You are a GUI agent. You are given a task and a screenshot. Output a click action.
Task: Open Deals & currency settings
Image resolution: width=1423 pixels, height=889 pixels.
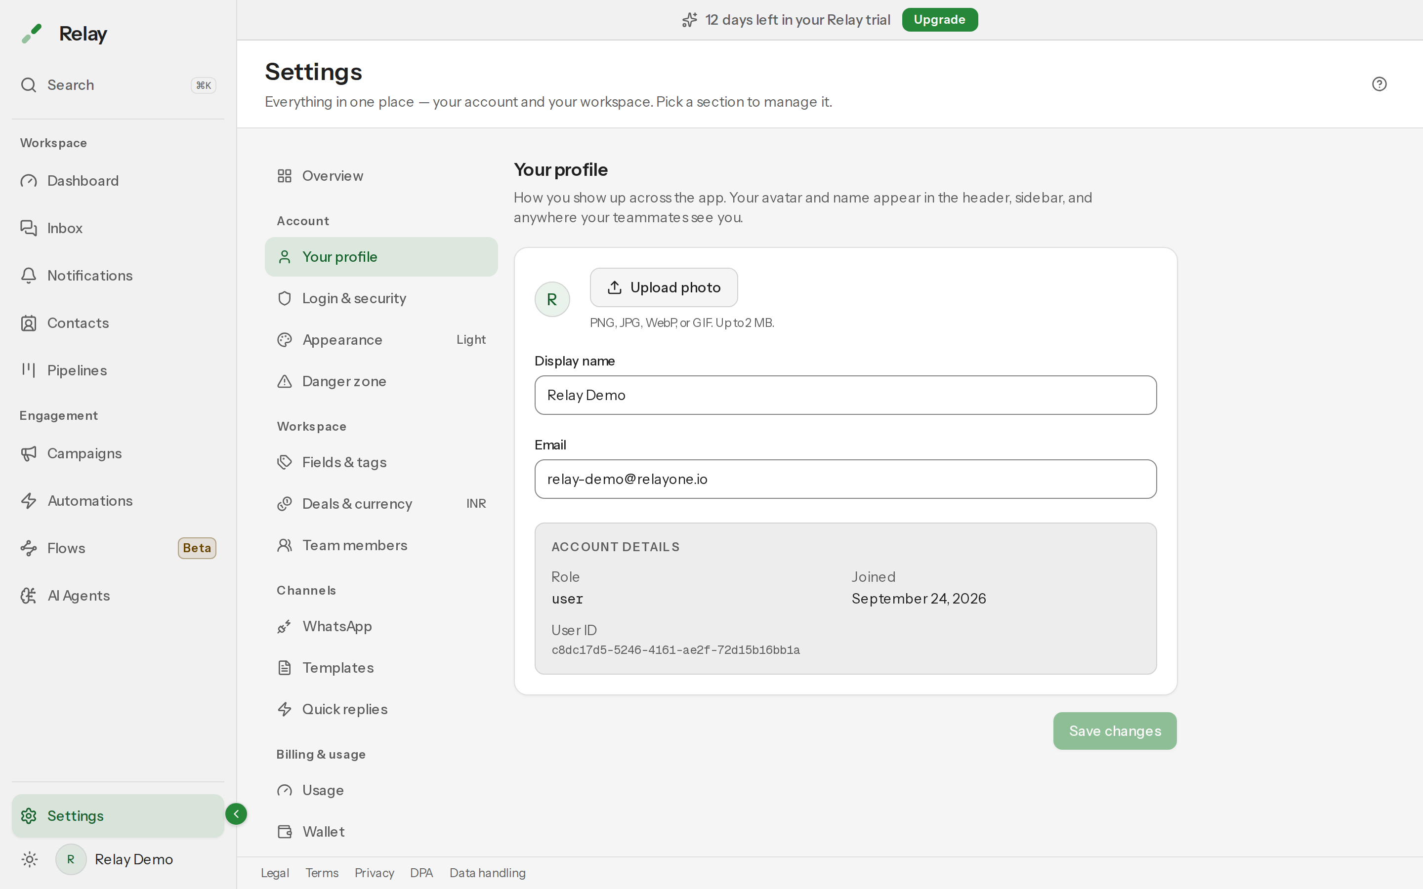pyautogui.click(x=381, y=504)
